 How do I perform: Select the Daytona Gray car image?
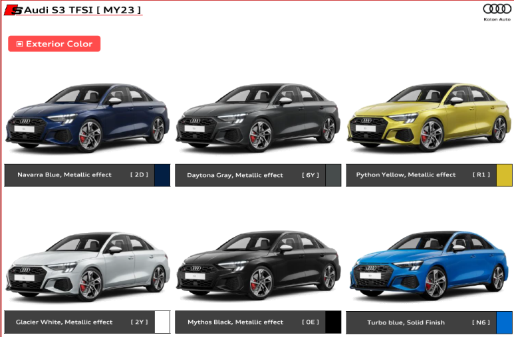click(x=258, y=118)
